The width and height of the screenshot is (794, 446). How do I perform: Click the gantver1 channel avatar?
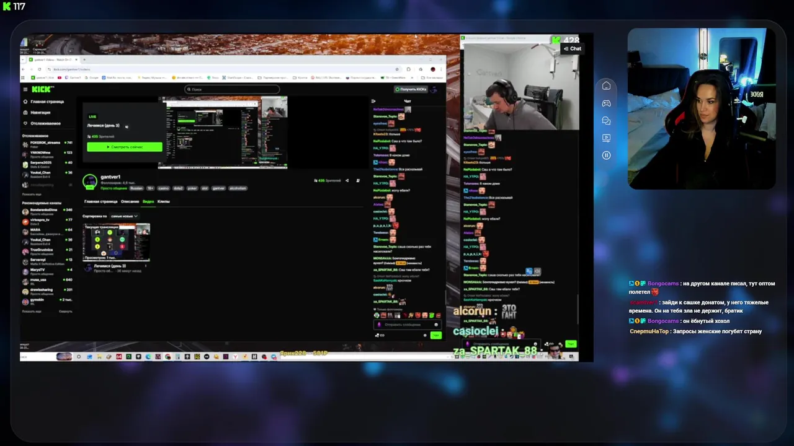pyautogui.click(x=90, y=180)
